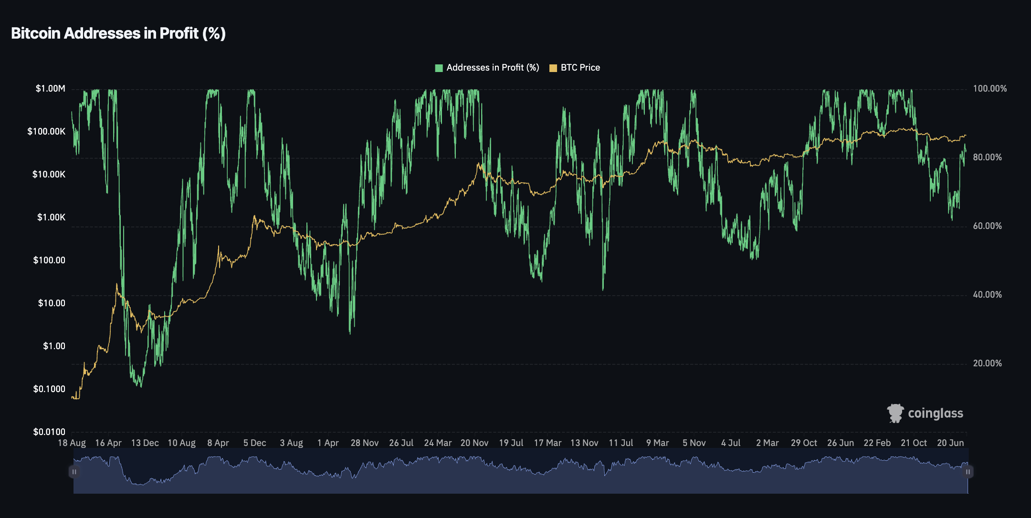The width and height of the screenshot is (1031, 518).
Task: Click the $0.0100 left axis label
Action: tap(49, 432)
